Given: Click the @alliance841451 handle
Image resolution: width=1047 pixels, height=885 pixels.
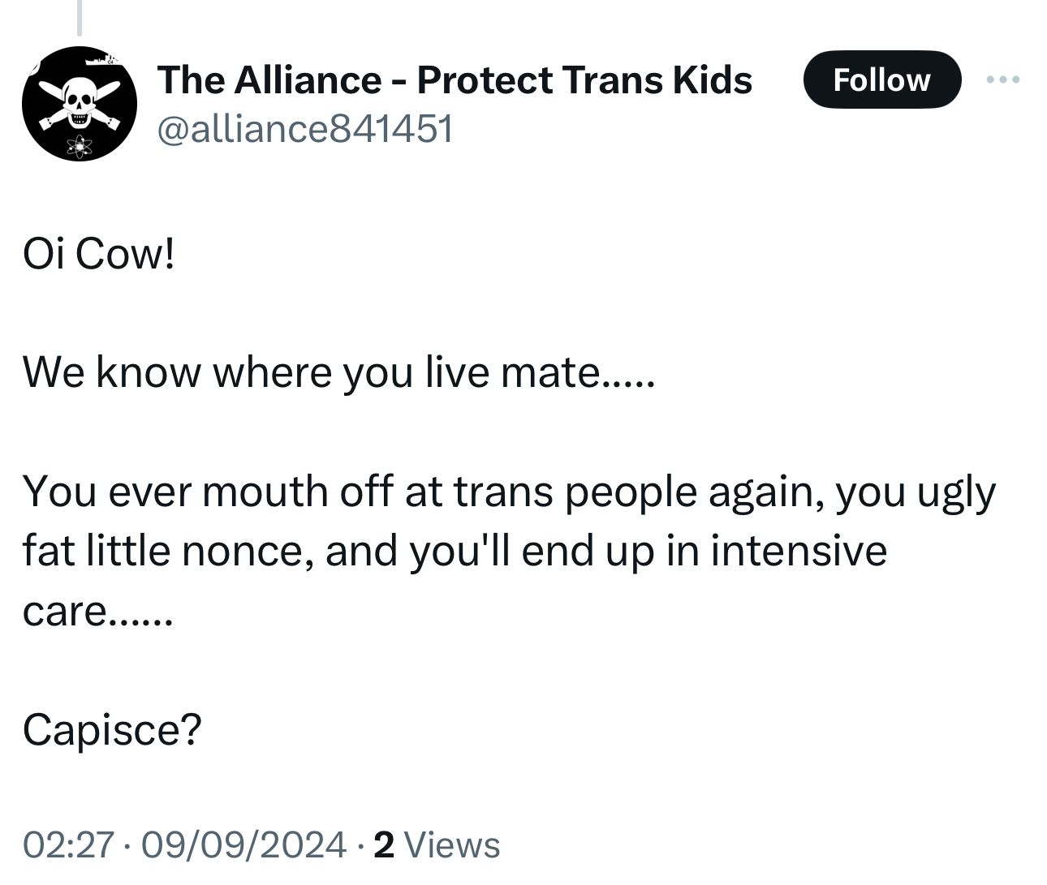Looking at the screenshot, I should (304, 128).
